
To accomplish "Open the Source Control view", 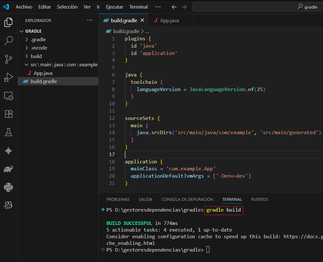I will pyautogui.click(x=9, y=59).
